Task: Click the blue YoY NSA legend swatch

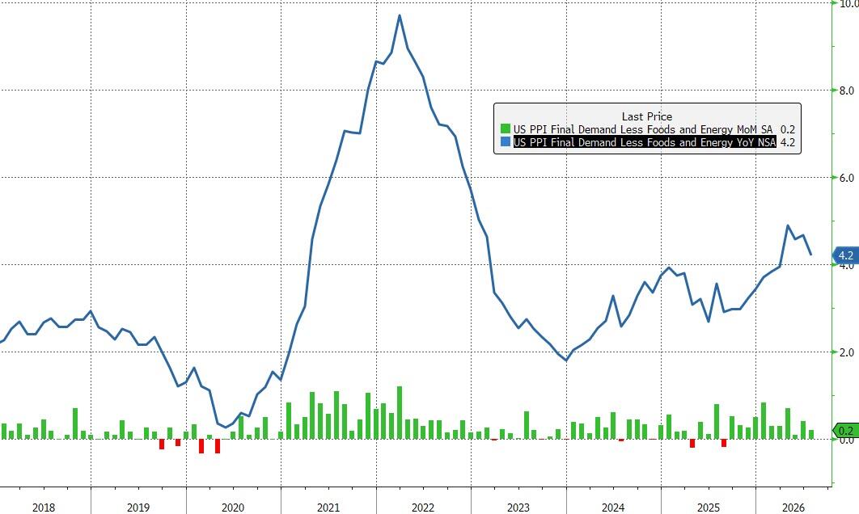Action: pos(505,142)
